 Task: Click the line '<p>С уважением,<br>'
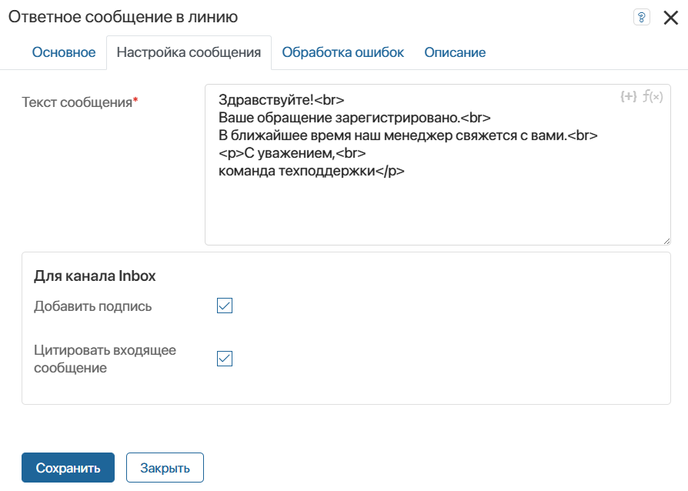pos(292,153)
